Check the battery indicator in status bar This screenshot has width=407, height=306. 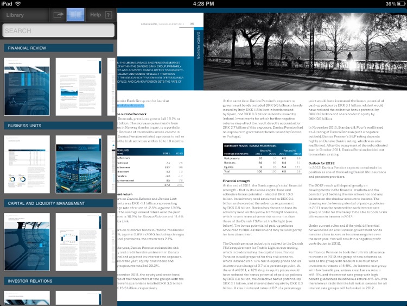pos(401,4)
